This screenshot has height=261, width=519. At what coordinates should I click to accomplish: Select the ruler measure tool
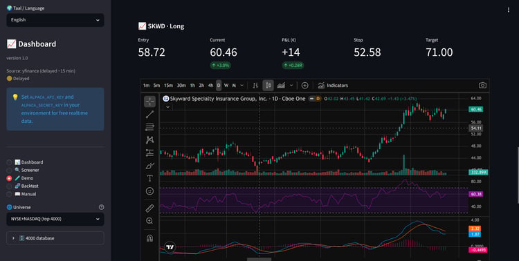[149, 208]
